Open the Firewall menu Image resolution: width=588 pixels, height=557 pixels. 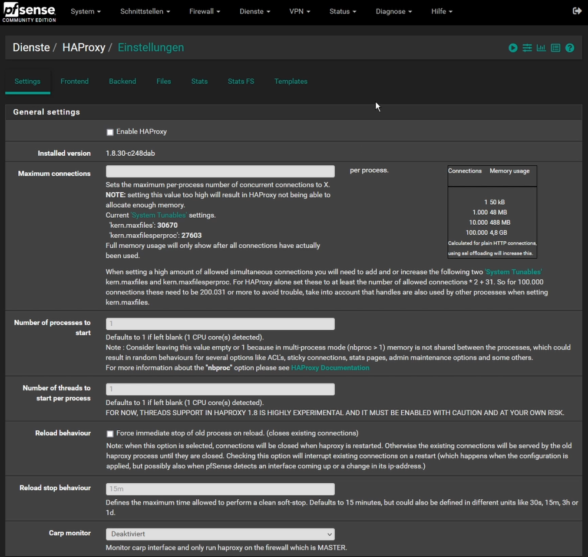(x=204, y=11)
